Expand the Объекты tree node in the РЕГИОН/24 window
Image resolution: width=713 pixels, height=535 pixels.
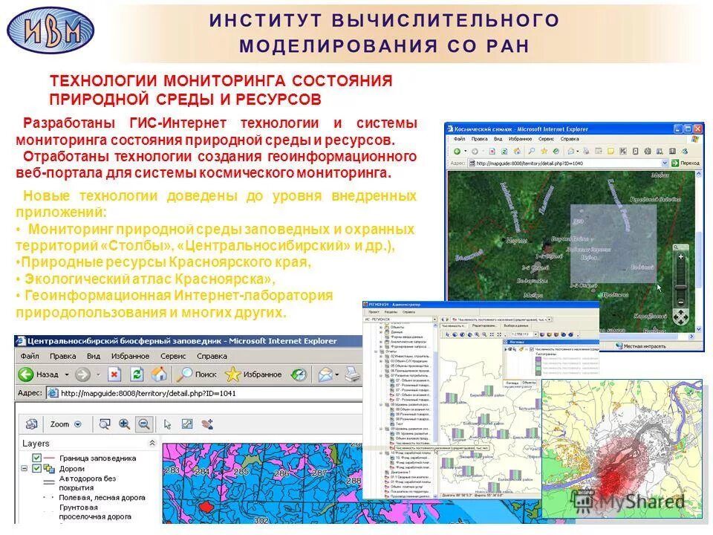pyautogui.click(x=380, y=327)
